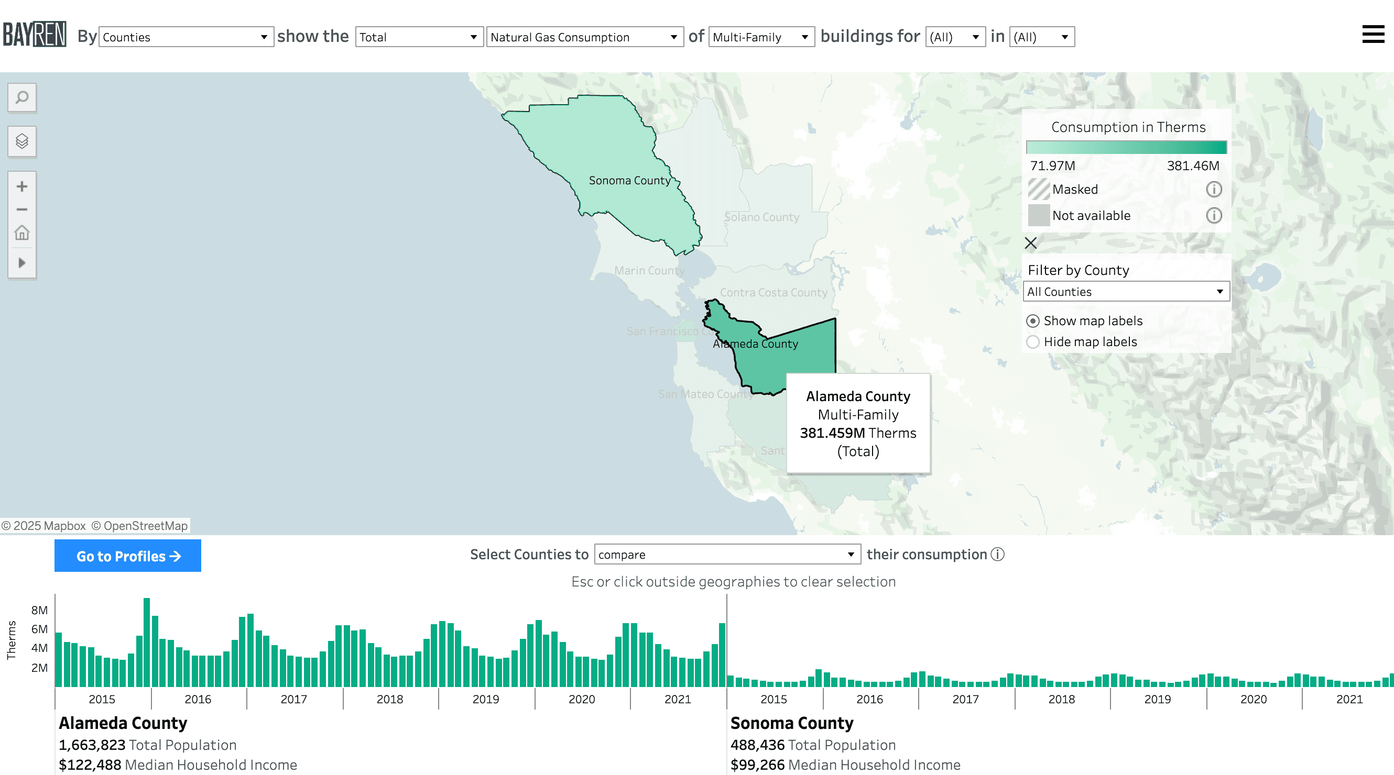Open the Counties geography dropdown
Image resolution: width=1394 pixels, height=775 pixels.
[x=186, y=37]
